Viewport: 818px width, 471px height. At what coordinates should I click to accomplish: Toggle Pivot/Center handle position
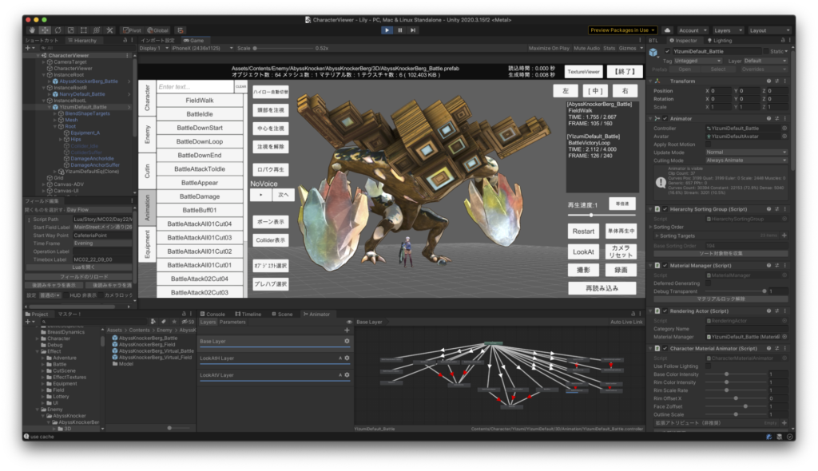coord(132,30)
